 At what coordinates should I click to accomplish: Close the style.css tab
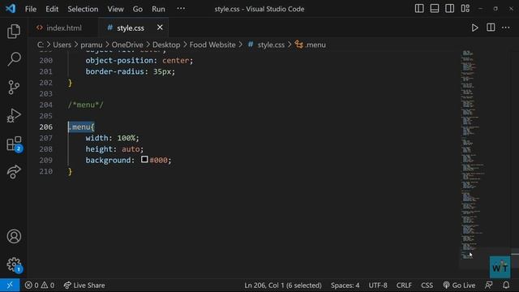(160, 28)
